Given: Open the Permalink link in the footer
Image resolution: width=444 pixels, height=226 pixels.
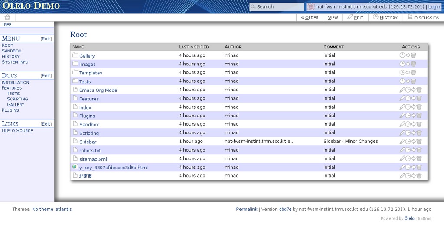Looking at the screenshot, I should (x=247, y=209).
